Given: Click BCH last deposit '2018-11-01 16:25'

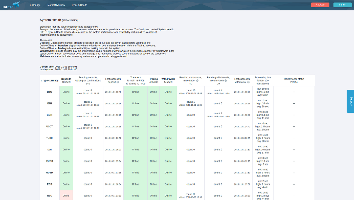Looking at the screenshot, I should click(113, 115).
